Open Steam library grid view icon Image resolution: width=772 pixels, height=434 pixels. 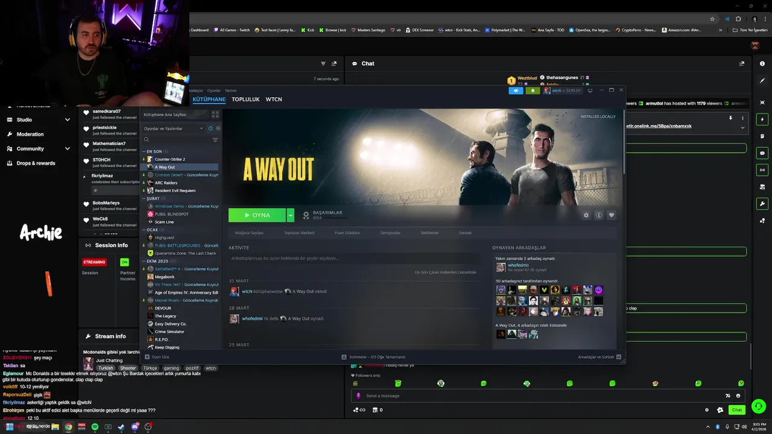coord(215,114)
